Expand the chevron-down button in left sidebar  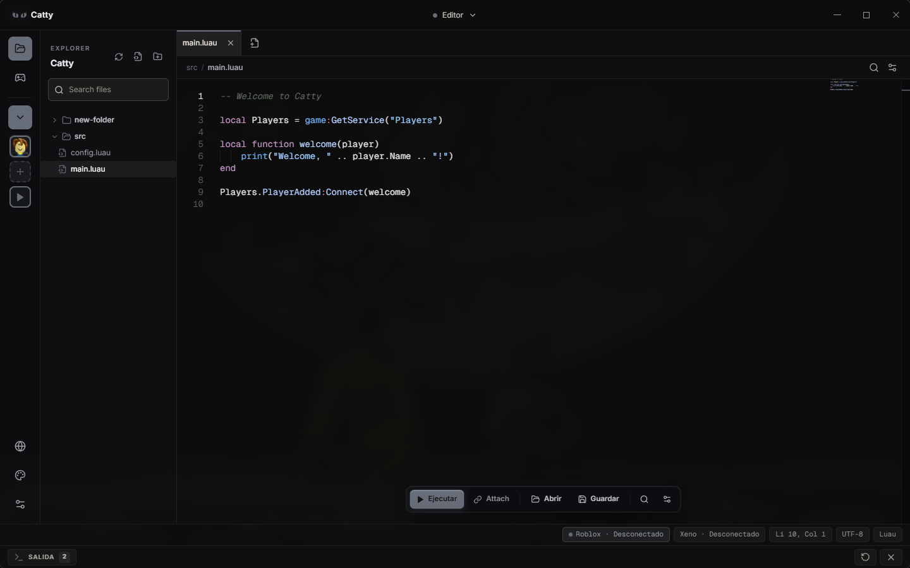[x=20, y=117]
